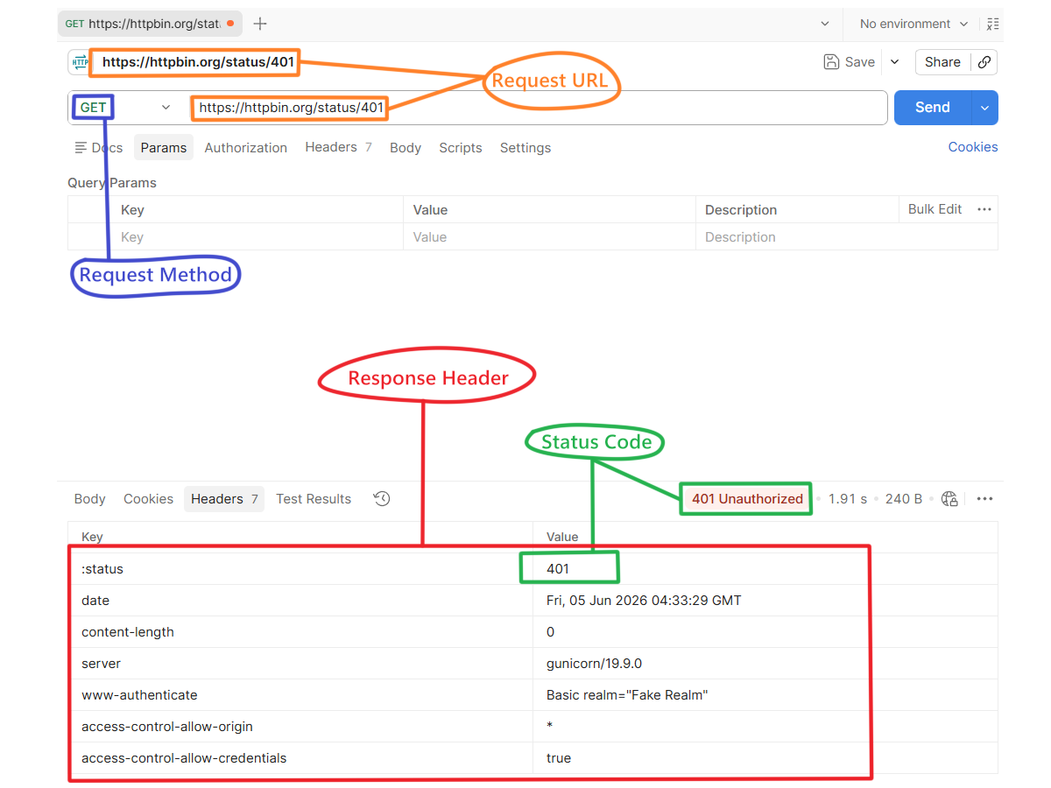This screenshot has width=1051, height=788.
Task: Click the 240 B response size
Action: tap(904, 499)
